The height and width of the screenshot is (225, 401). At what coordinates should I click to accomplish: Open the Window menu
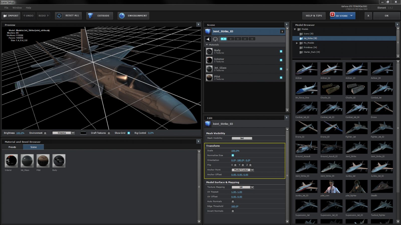[17, 7]
